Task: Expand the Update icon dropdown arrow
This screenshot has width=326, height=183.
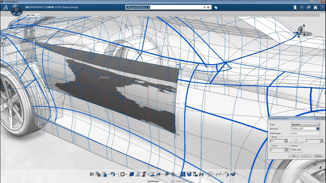Action: pos(127,175)
